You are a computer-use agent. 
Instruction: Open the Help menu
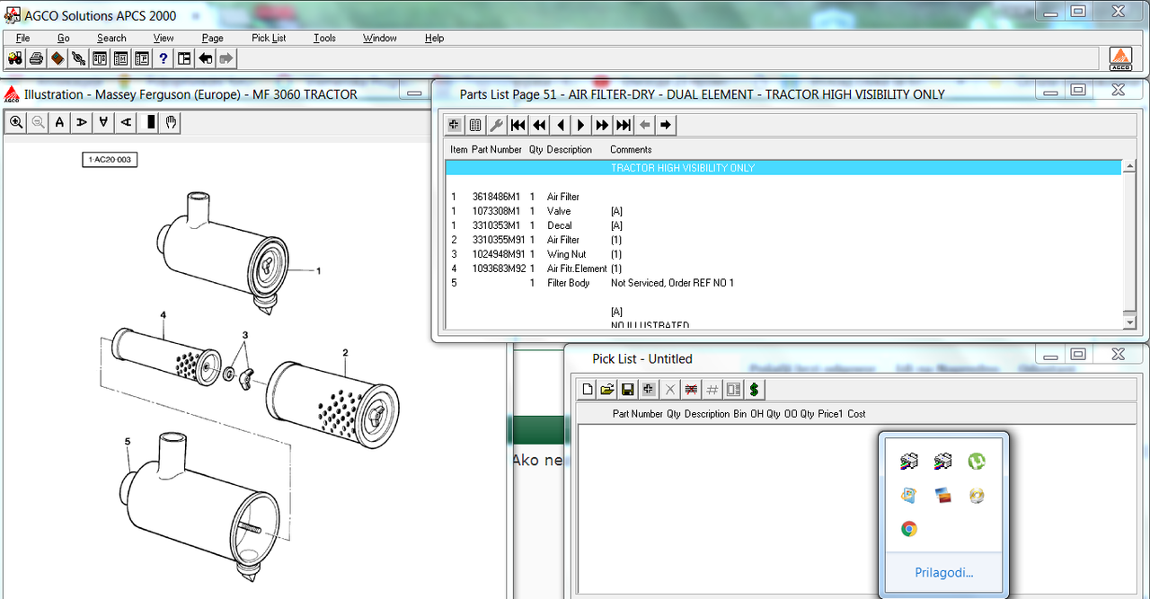click(x=435, y=38)
